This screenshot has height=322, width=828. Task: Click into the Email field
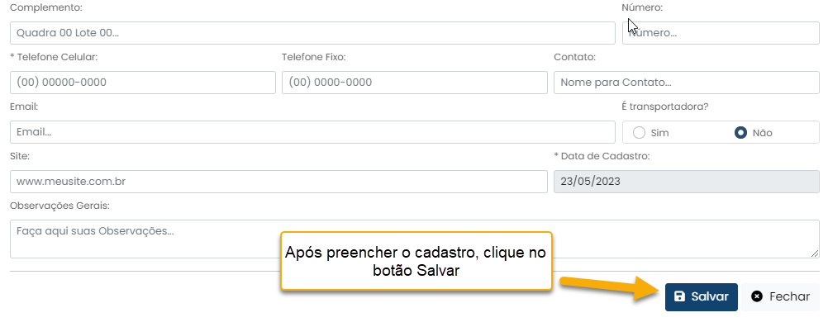pos(312,132)
